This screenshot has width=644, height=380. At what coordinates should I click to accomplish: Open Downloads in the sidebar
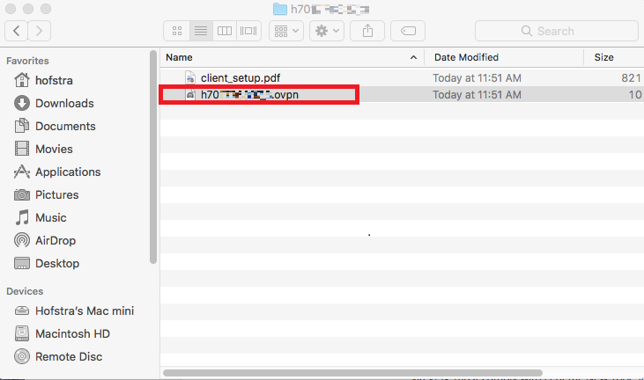tap(64, 103)
